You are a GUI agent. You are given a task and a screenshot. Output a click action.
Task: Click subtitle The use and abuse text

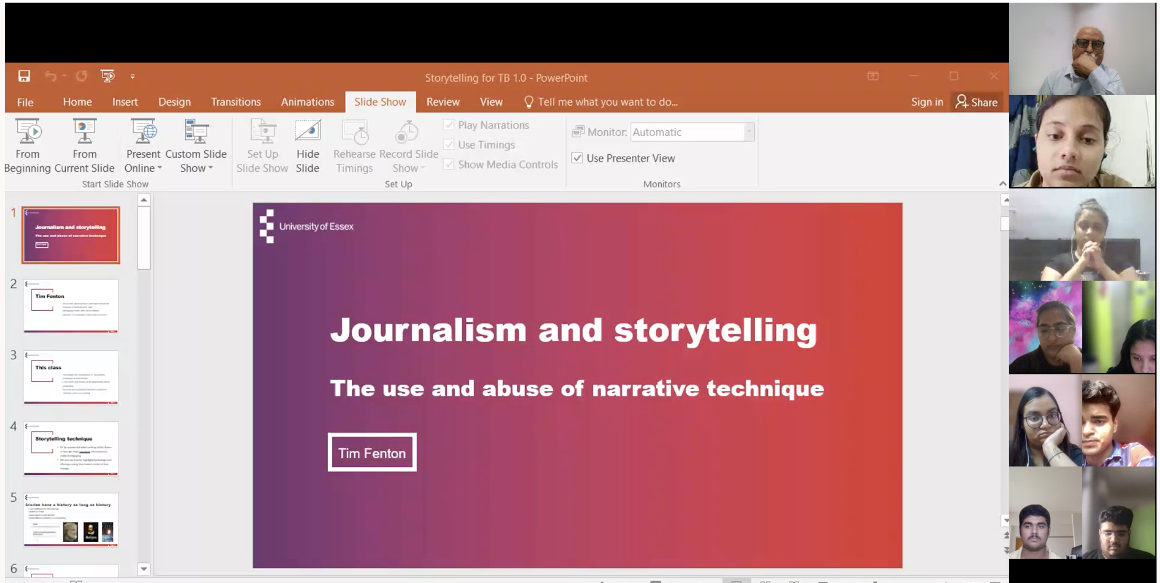[577, 388]
